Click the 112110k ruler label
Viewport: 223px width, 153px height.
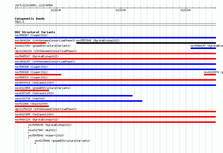click(x=56, y=10)
